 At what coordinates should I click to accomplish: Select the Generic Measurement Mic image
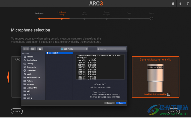tap(155, 78)
